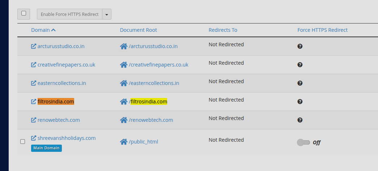Open the easterncollections.in domain link

point(61,83)
